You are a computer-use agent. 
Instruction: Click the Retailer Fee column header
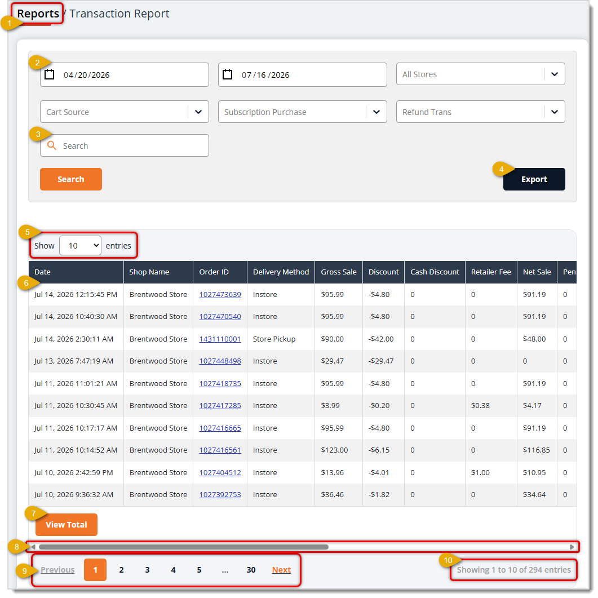[491, 272]
